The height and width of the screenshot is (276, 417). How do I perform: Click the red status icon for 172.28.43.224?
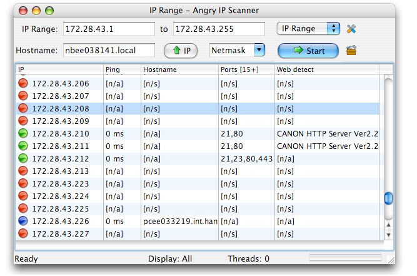pos(23,196)
